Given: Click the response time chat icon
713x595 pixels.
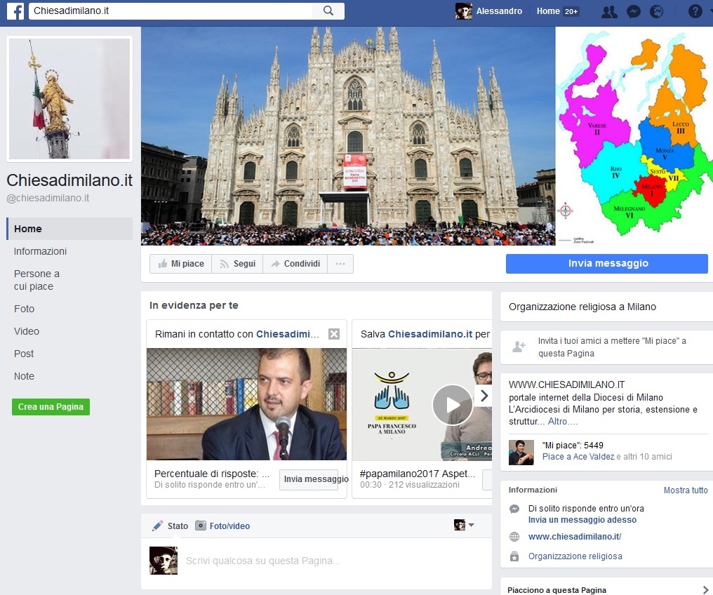Looking at the screenshot, I should pyautogui.click(x=514, y=509).
